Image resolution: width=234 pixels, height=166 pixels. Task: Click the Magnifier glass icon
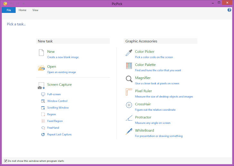129,79
